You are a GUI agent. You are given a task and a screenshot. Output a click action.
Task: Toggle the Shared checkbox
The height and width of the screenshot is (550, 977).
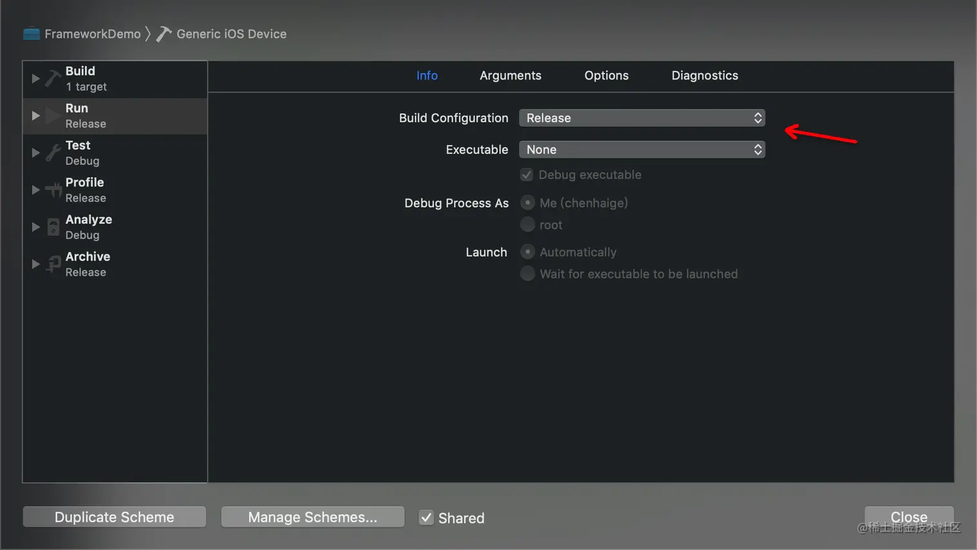(426, 518)
